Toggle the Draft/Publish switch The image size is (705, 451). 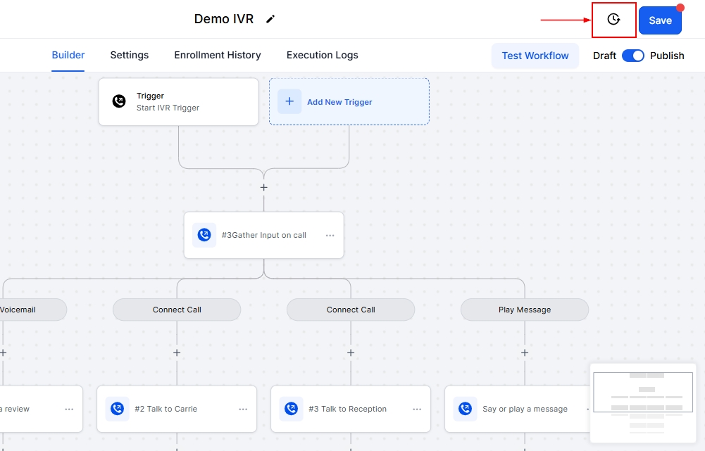click(x=632, y=56)
